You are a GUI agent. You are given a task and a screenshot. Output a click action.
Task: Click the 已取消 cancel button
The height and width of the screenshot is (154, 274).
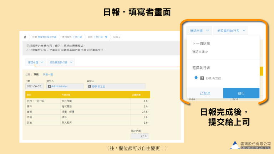coord(205,93)
